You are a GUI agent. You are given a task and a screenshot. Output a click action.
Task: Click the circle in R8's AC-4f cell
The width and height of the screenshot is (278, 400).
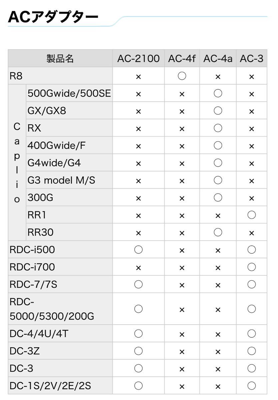182,76
